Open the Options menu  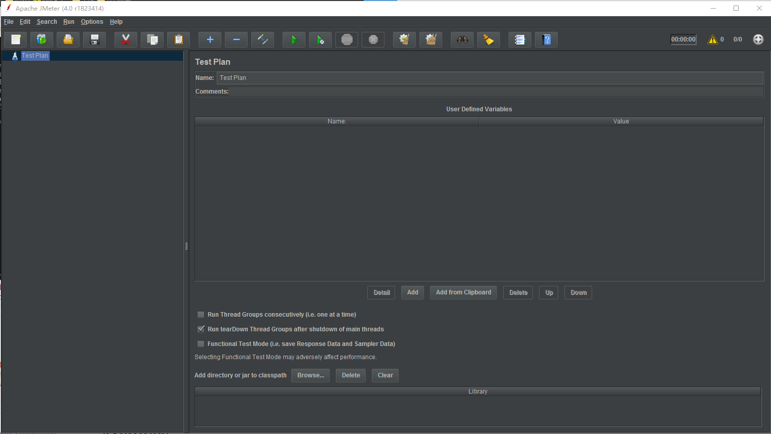pyautogui.click(x=92, y=22)
